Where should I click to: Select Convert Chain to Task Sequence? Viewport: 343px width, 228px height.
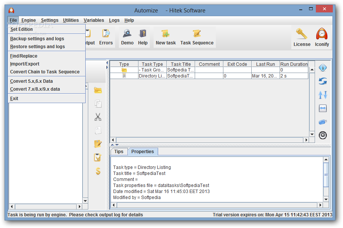point(46,71)
